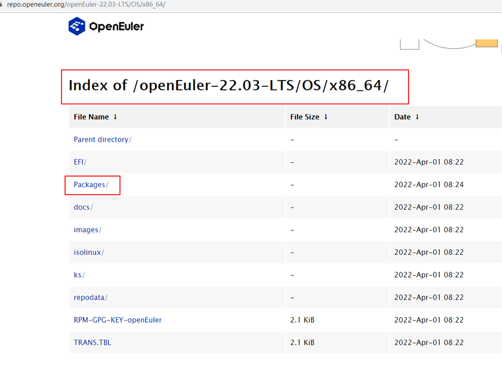Select the TRANS.TBL size 2.1 KiB
The width and height of the screenshot is (502, 372).
(x=302, y=342)
